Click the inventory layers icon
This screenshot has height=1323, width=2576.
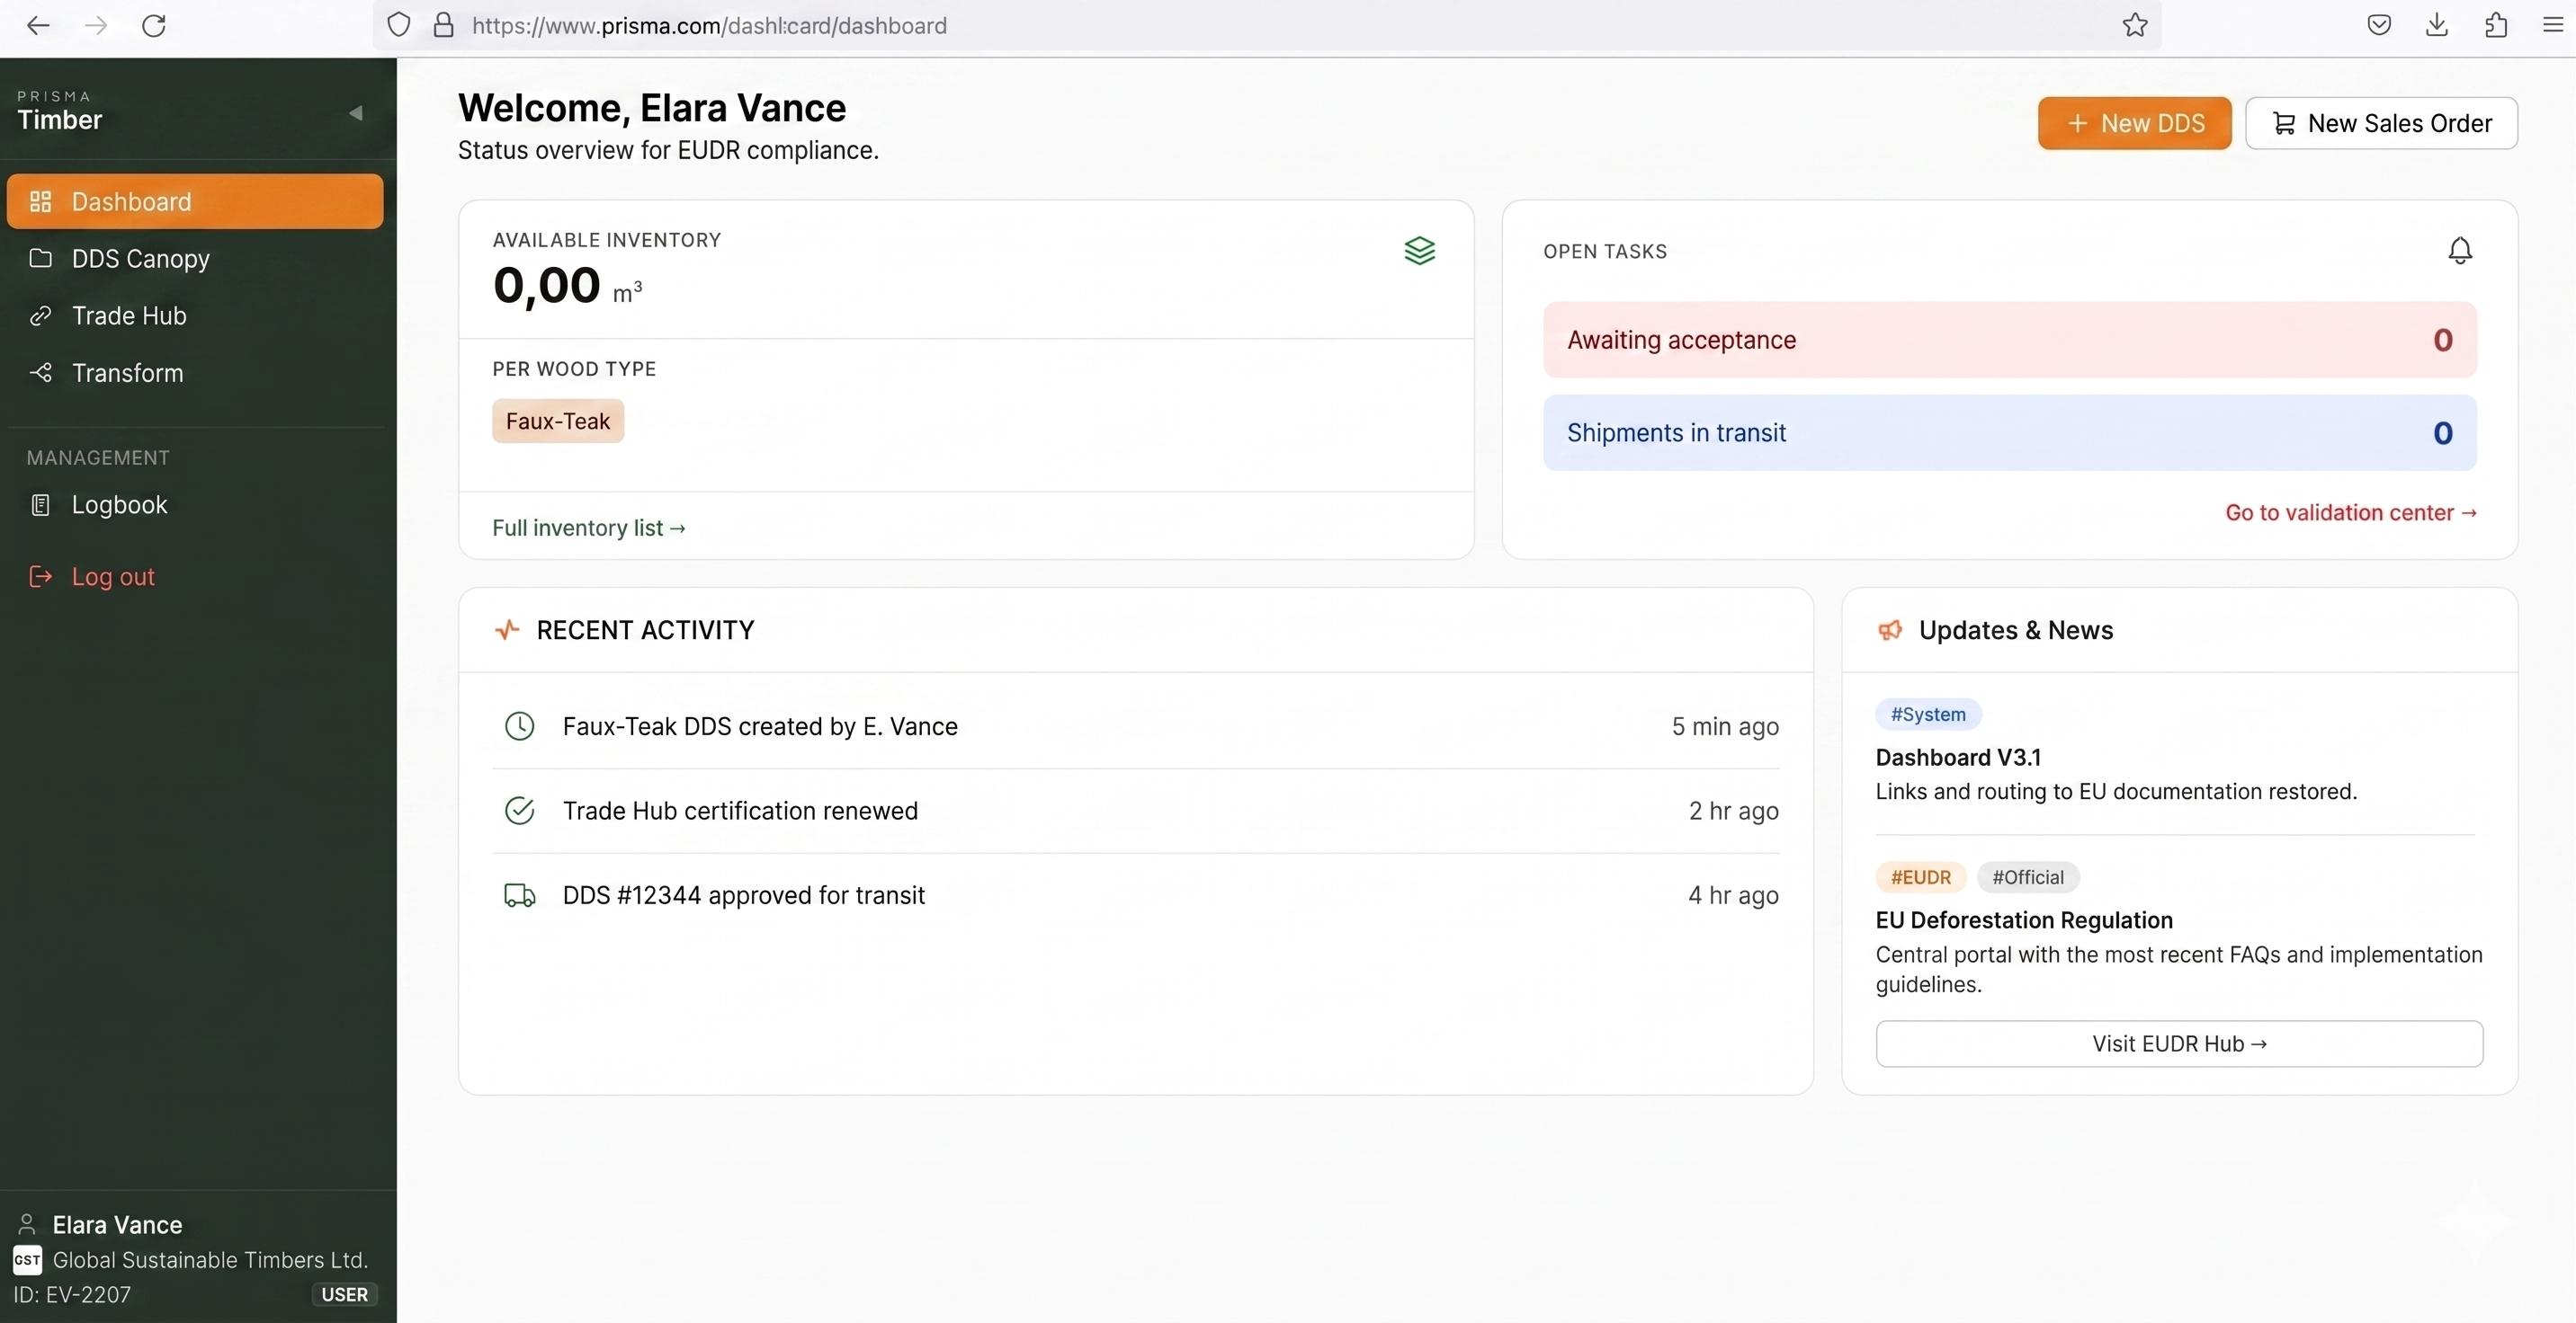tap(1419, 250)
